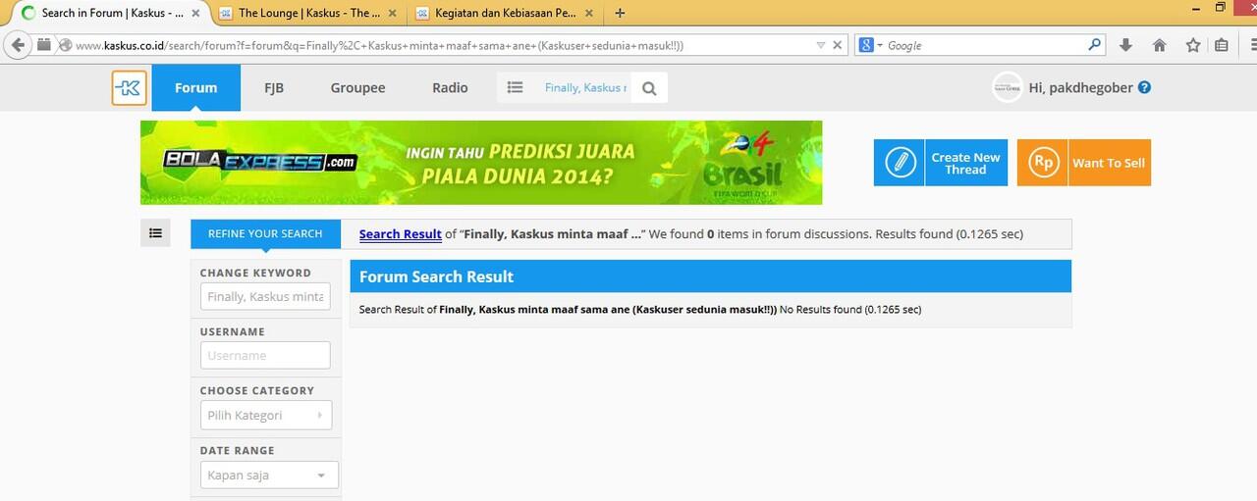Open the Groupee navigation tab
1257x501 pixels.
tap(357, 87)
